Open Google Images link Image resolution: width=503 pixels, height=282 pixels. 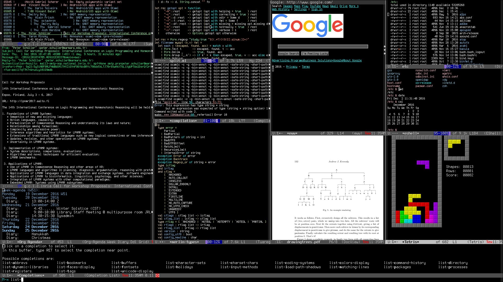pyautogui.click(x=288, y=6)
